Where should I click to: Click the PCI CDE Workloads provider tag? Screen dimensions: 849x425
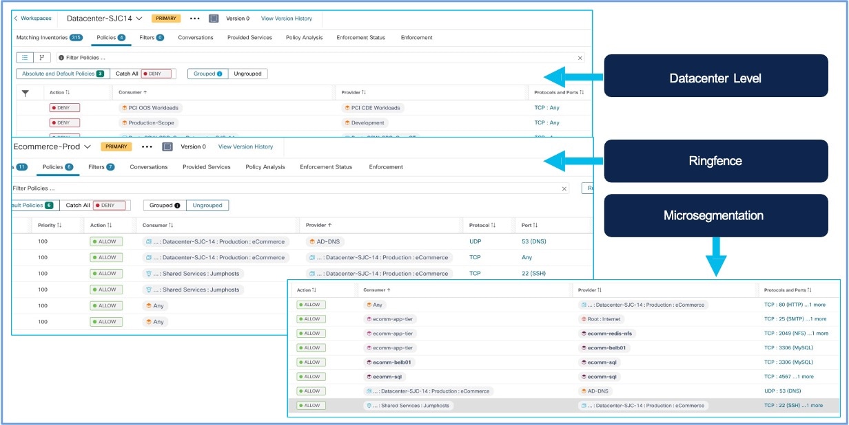pyautogui.click(x=372, y=108)
